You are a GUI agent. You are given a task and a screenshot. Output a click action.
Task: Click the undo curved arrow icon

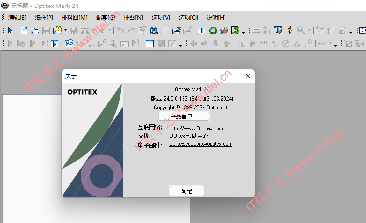120,31
